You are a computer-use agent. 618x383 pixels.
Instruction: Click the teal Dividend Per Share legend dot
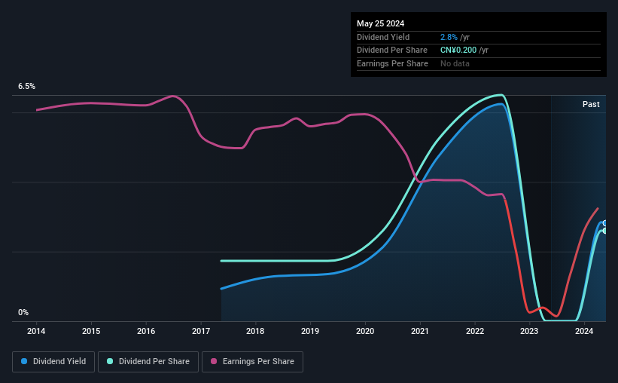tap(110, 361)
